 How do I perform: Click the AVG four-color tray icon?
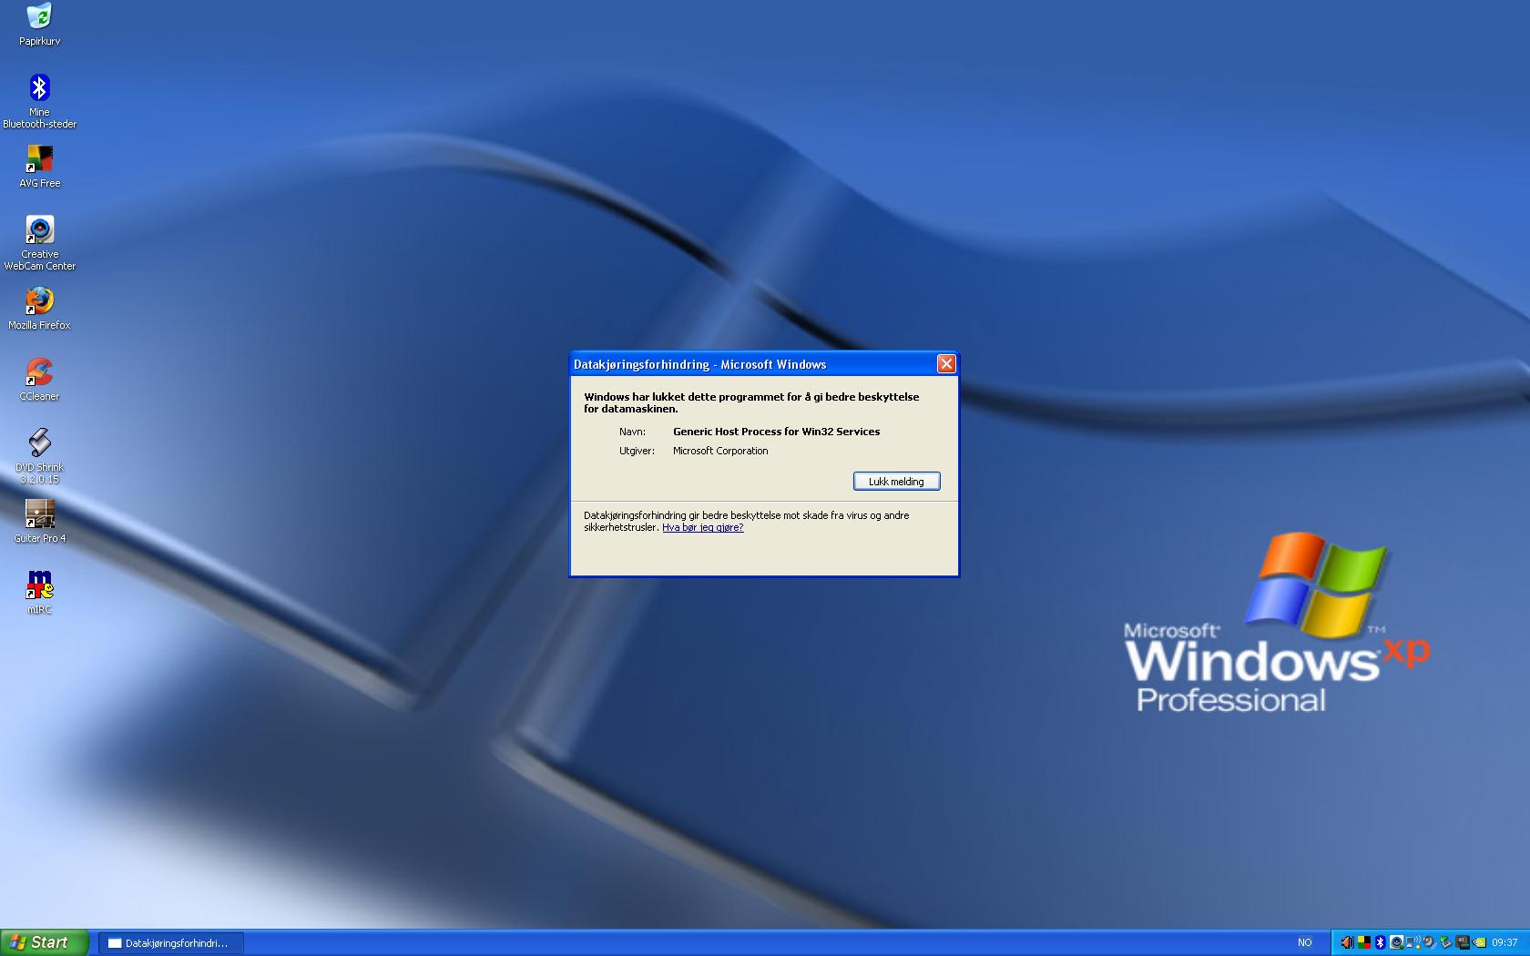(x=1364, y=942)
